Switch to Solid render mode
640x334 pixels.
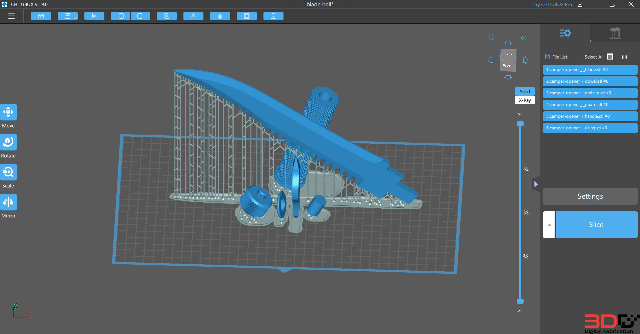click(525, 91)
